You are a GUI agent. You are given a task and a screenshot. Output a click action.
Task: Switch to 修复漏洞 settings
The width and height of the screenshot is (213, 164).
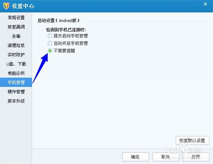coord(16,27)
